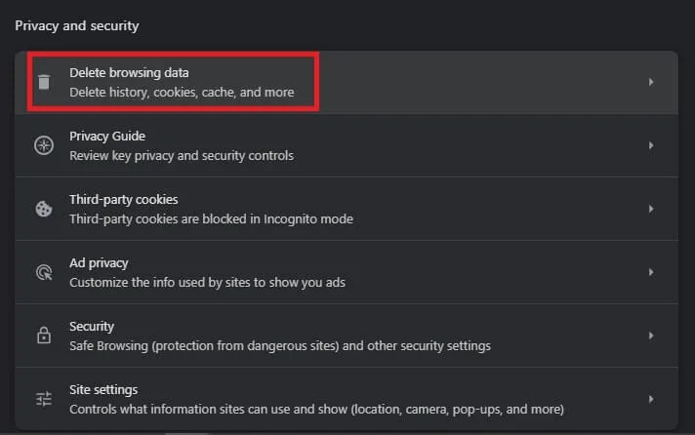
Task: Click the Ad privacy cursor icon
Action: 44,272
